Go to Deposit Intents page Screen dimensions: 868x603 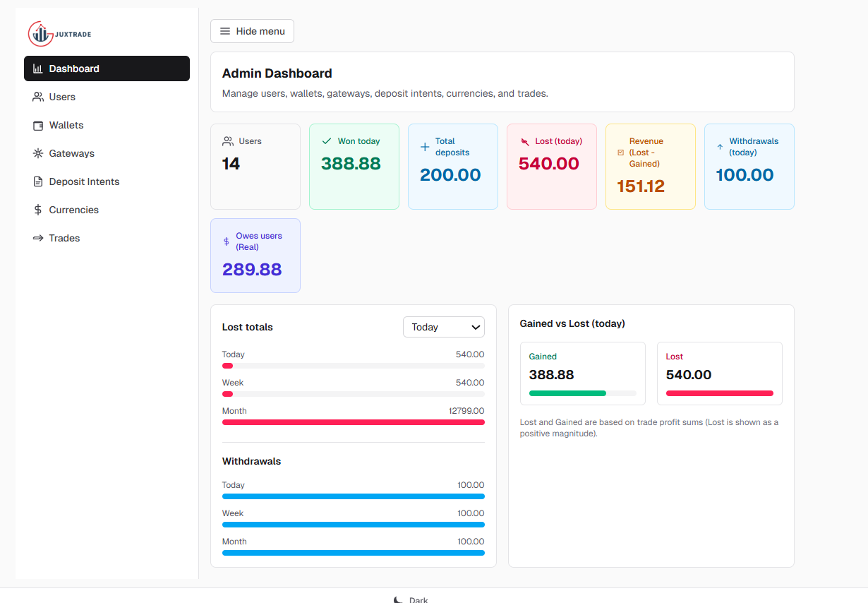[84, 181]
